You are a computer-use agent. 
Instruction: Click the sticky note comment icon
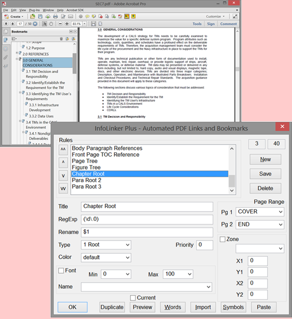[88, 16]
